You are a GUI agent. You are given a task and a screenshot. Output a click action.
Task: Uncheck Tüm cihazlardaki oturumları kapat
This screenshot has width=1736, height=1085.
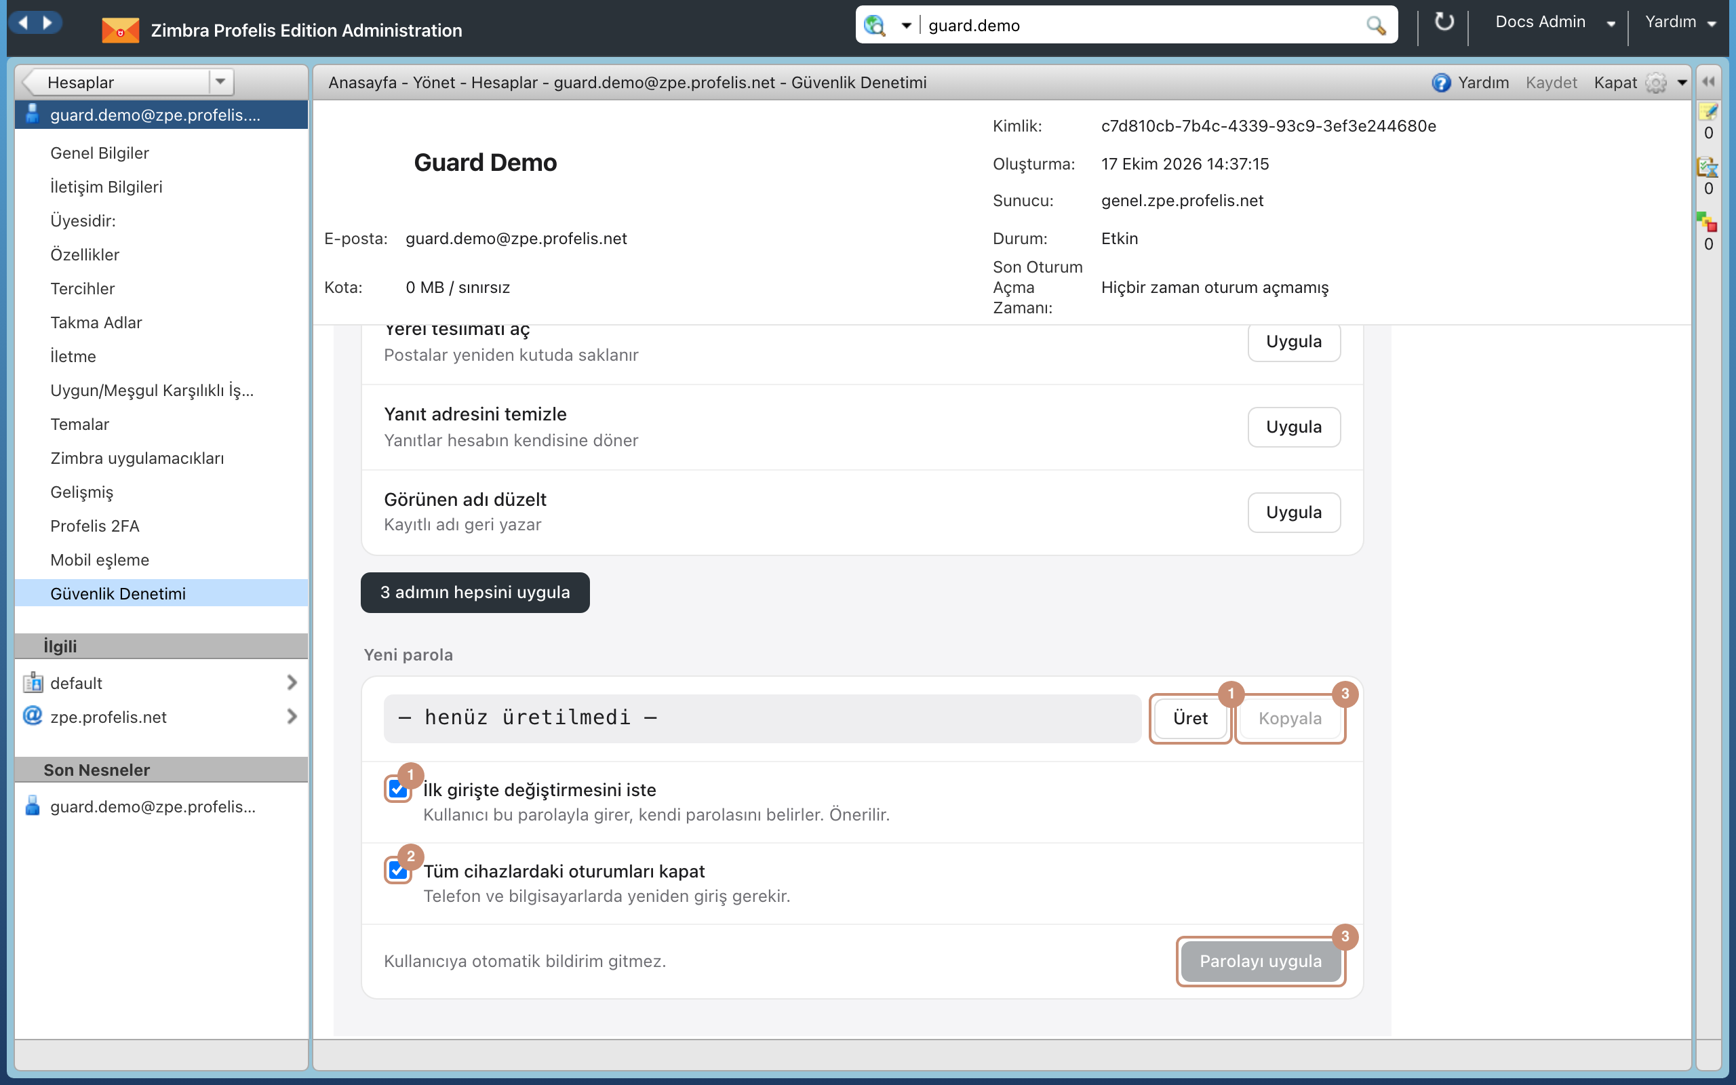coord(397,871)
